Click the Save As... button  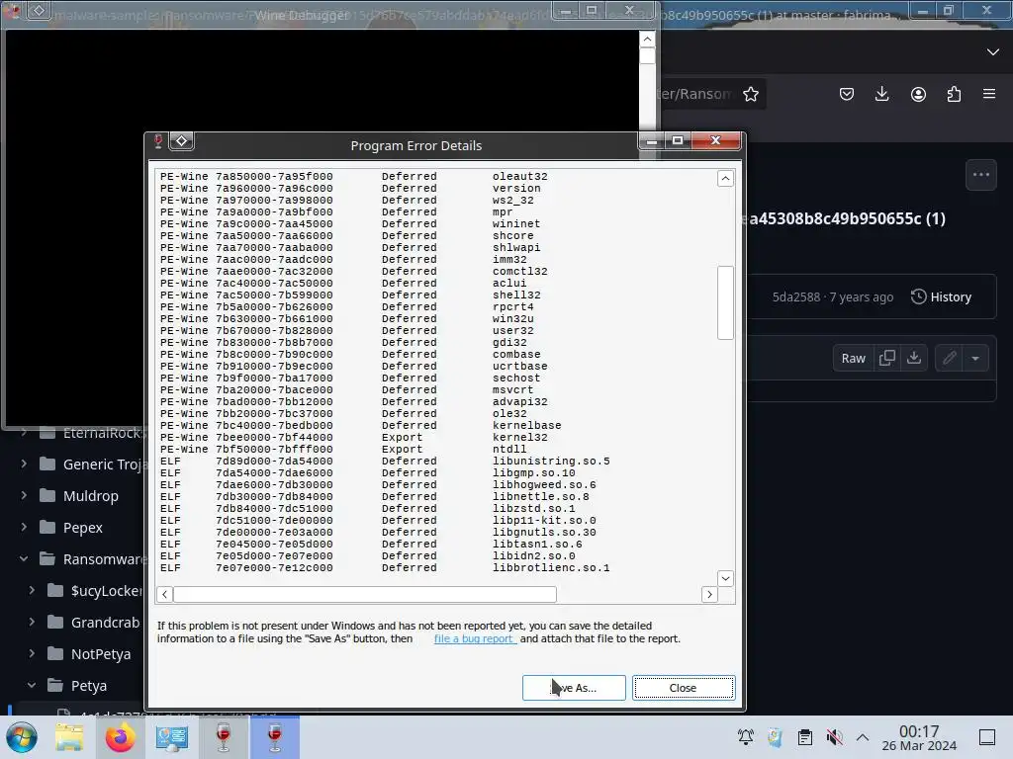tap(574, 688)
